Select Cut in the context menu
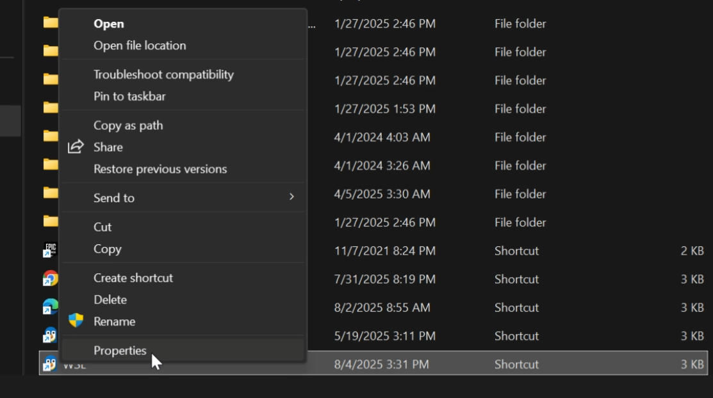 pos(102,227)
